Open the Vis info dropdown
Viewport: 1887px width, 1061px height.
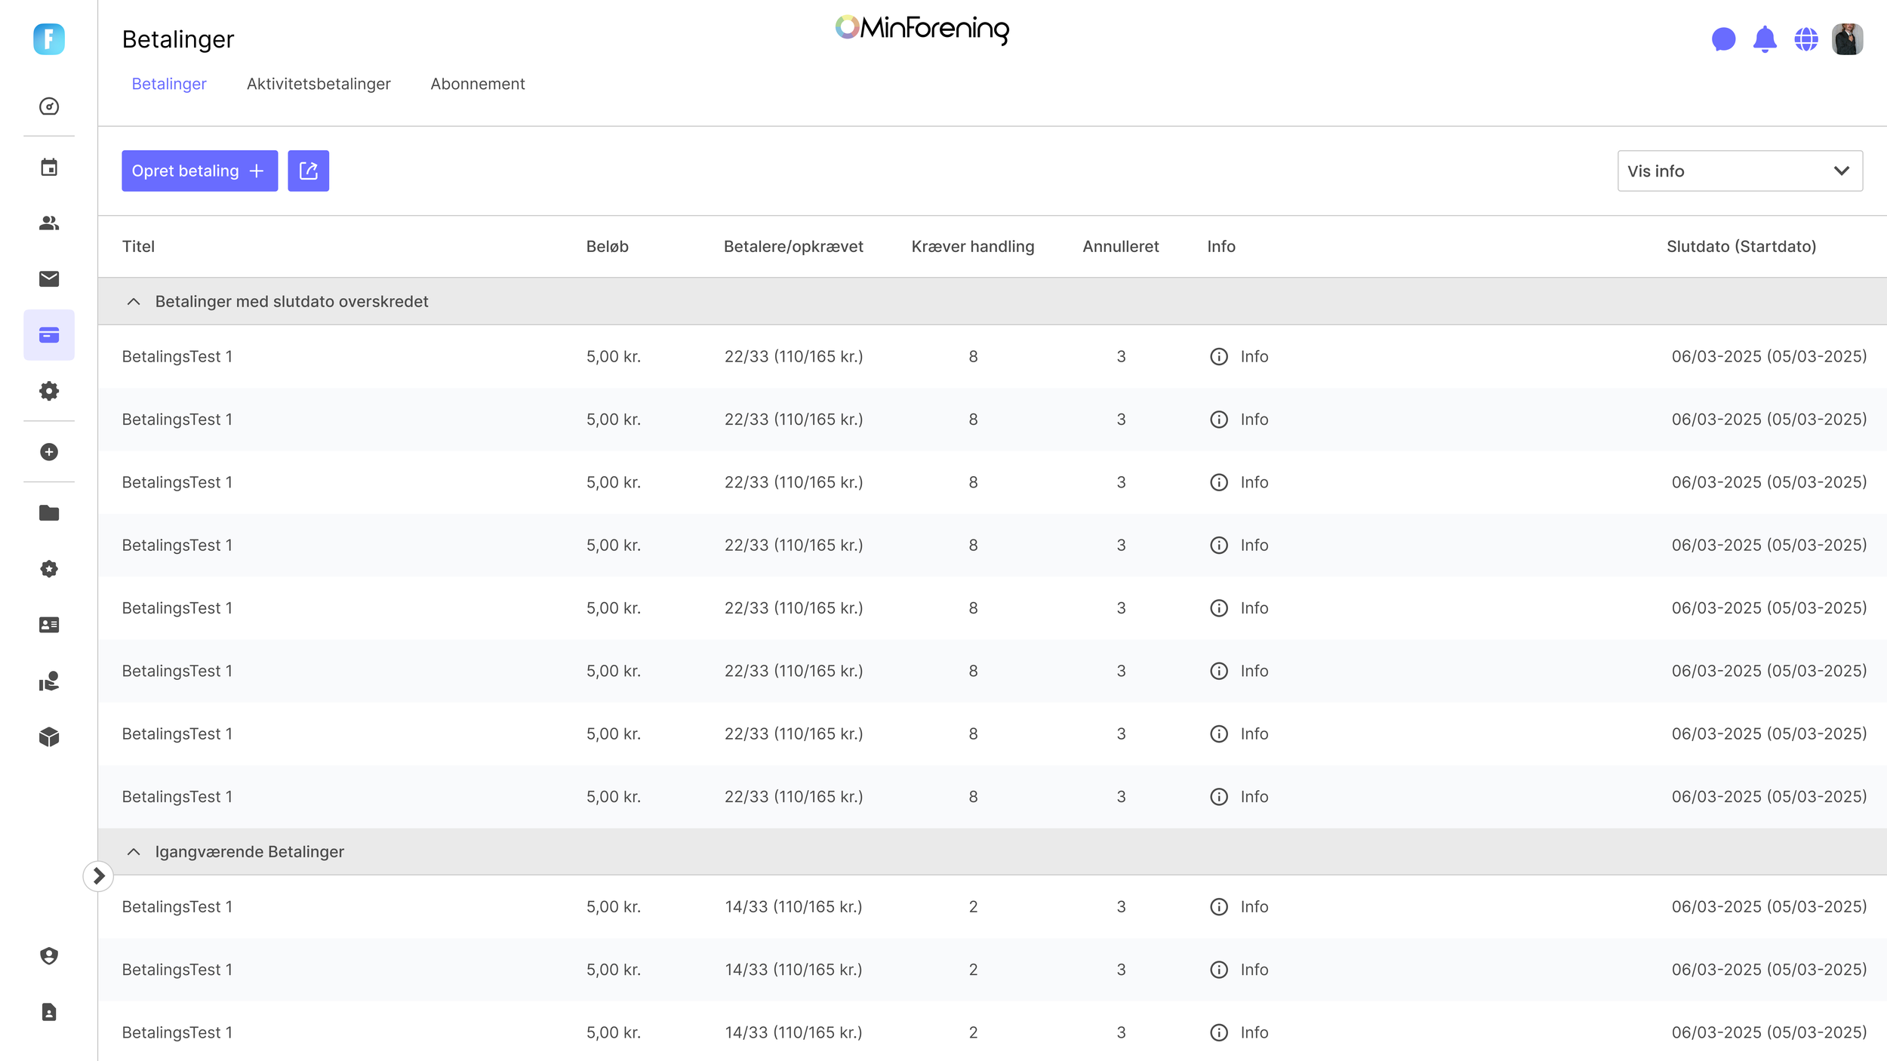[1739, 171]
